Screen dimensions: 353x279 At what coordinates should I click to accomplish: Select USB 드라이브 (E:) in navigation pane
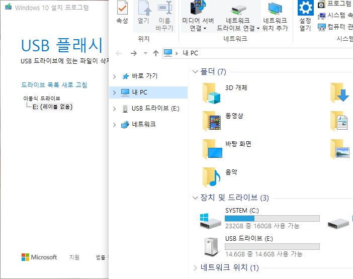155,109
